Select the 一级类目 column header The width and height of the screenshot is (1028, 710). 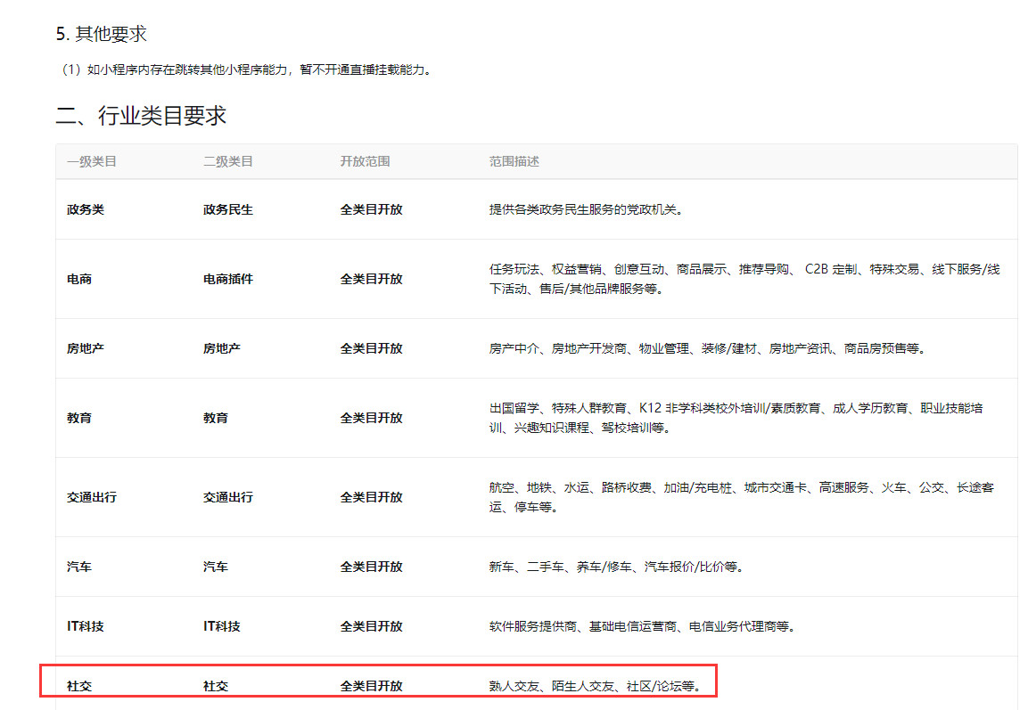tap(91, 162)
